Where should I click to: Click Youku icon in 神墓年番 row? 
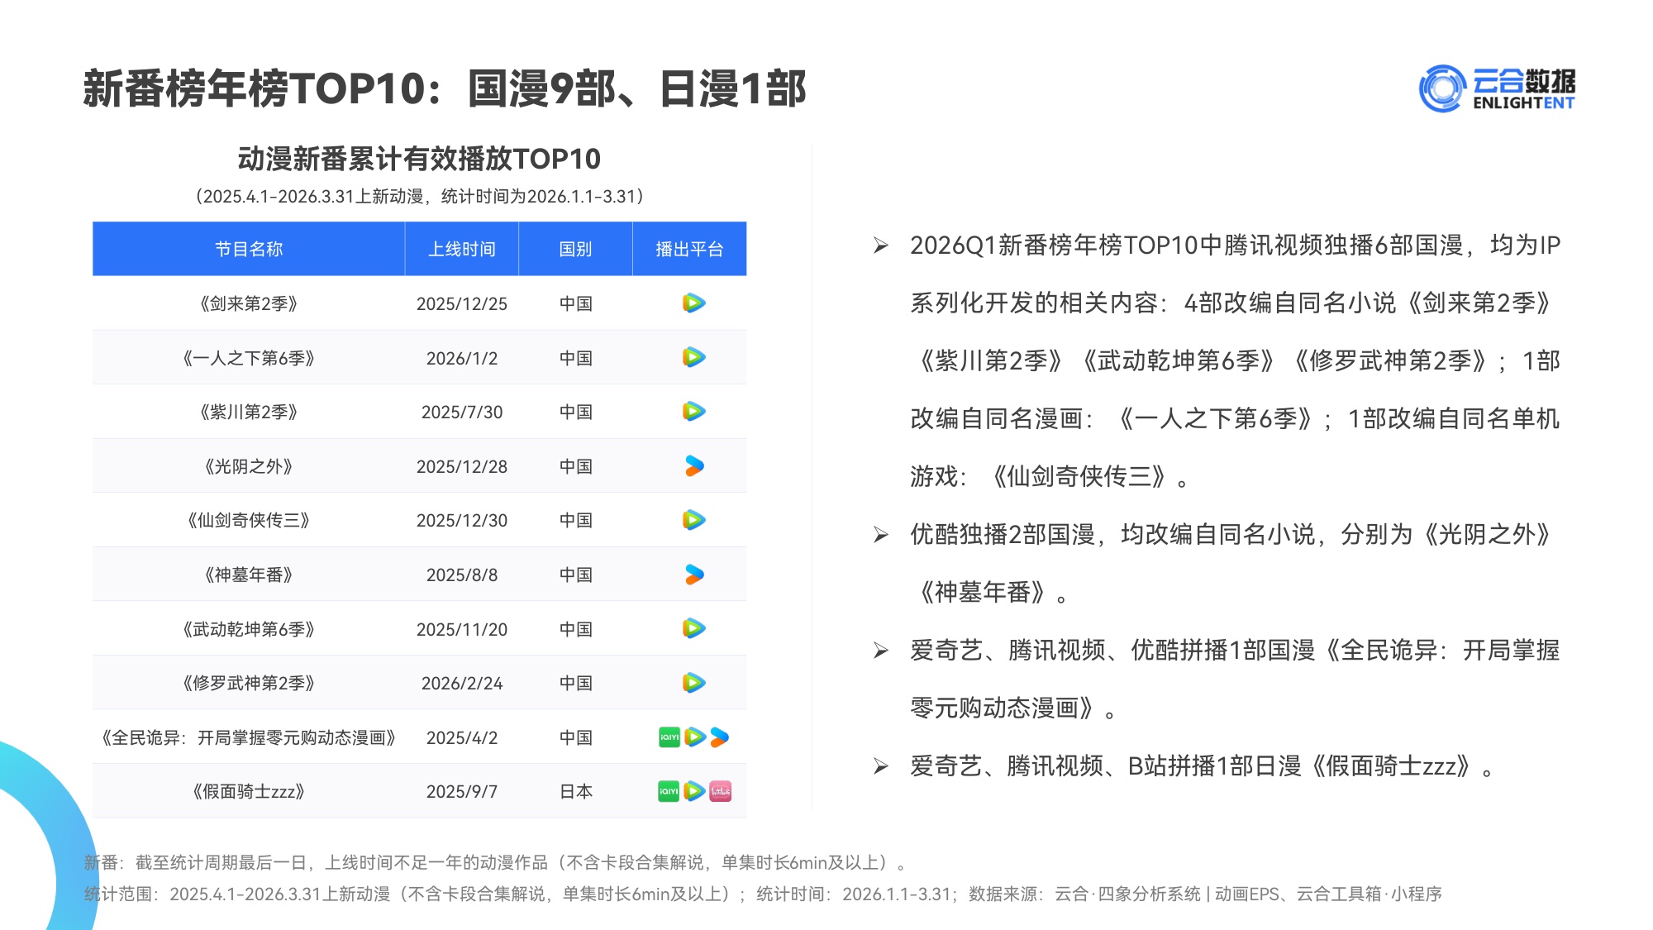coord(694,575)
